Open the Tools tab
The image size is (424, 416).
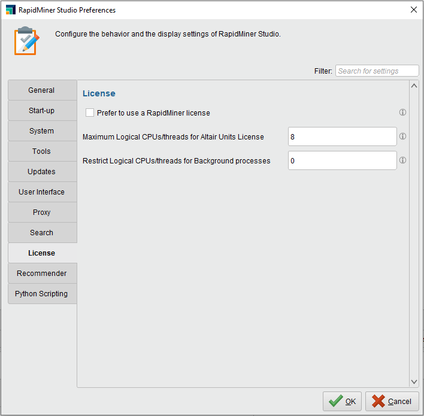43,151
